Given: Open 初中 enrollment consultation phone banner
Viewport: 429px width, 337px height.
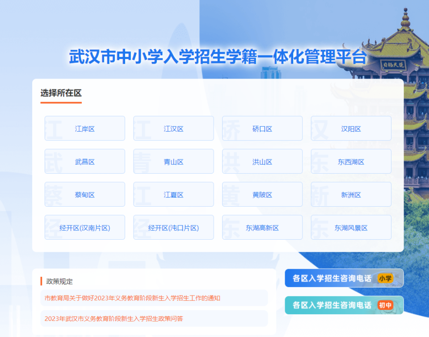Looking at the screenshot, I should click(x=344, y=305).
